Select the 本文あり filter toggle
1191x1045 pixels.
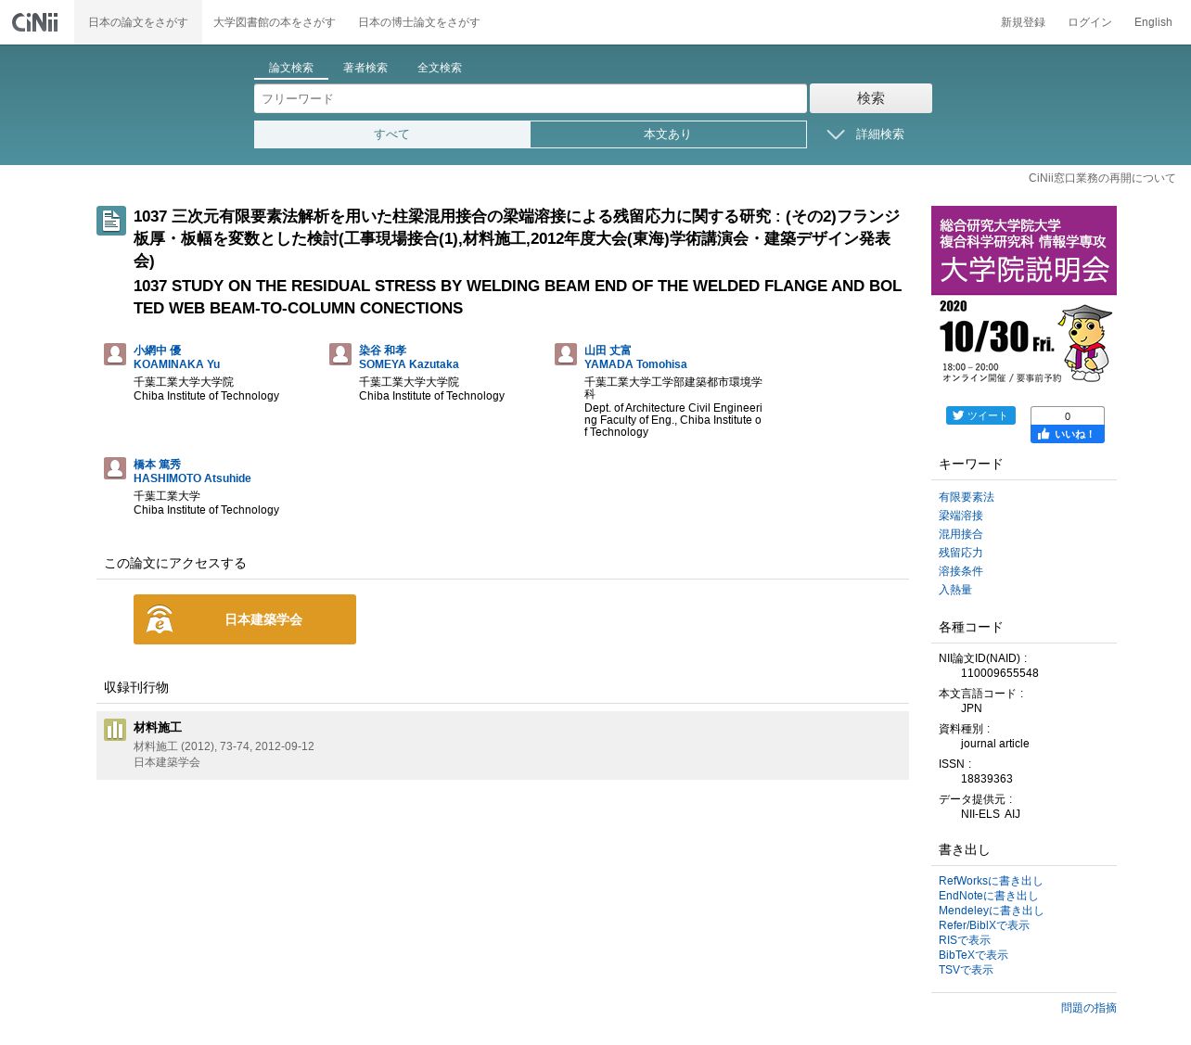point(668,134)
